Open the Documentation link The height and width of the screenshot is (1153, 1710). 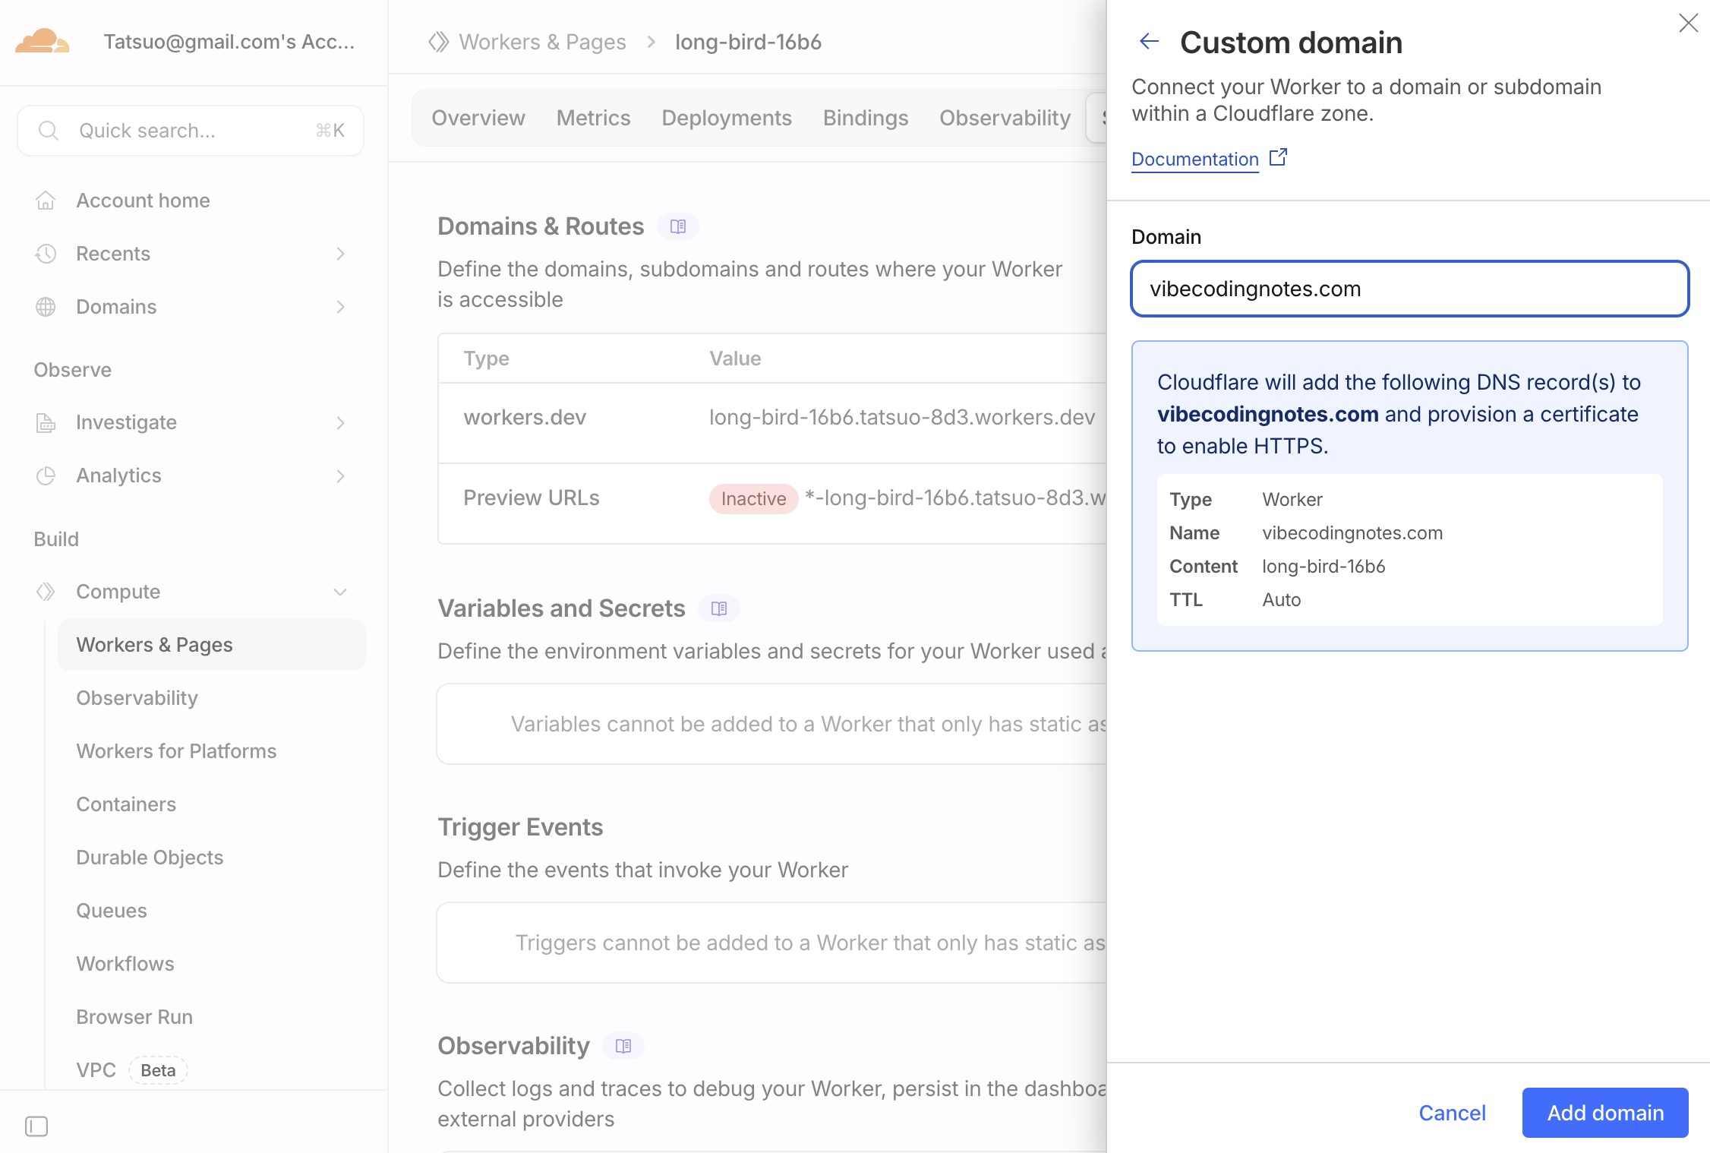tap(1195, 159)
